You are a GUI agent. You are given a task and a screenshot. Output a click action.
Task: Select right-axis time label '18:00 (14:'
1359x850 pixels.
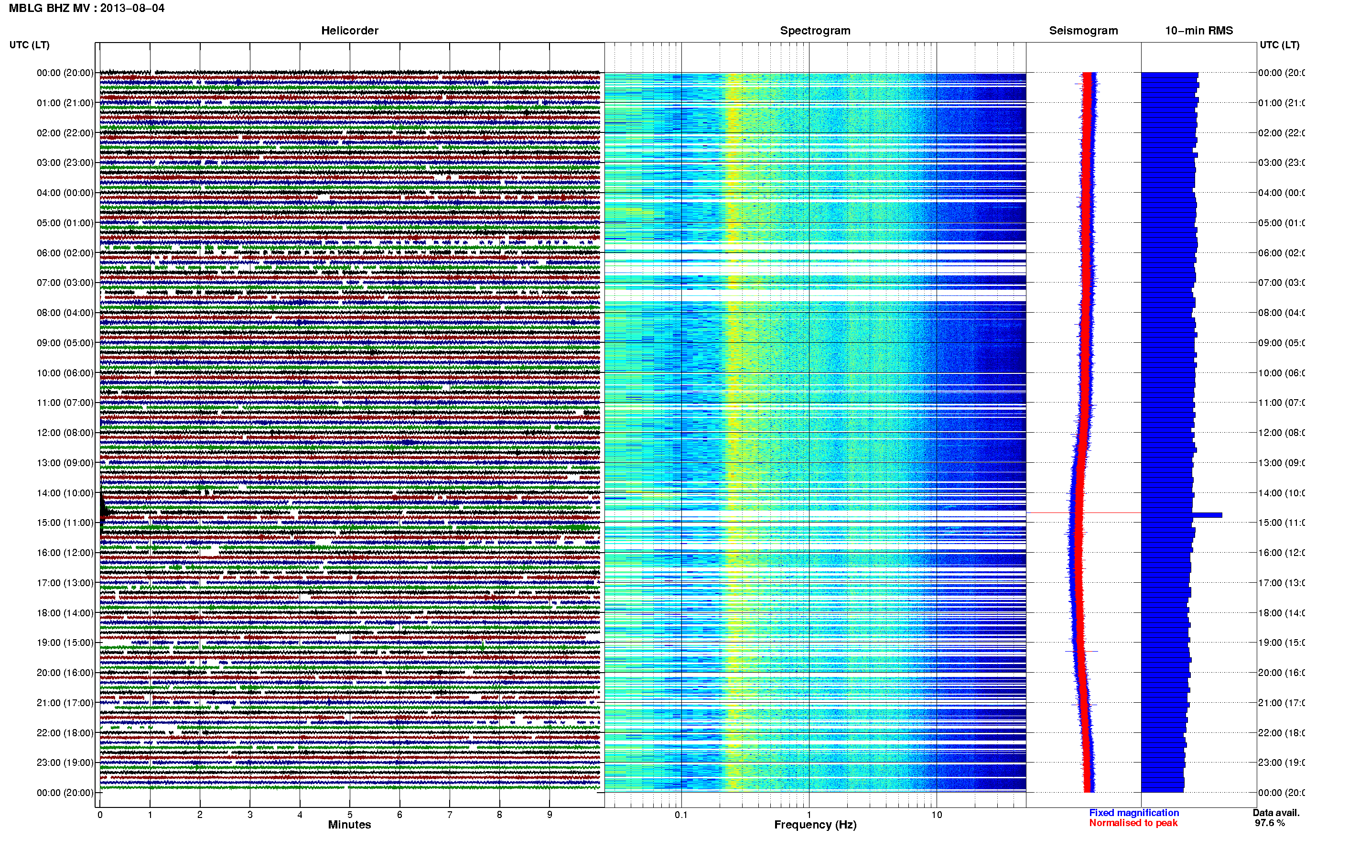pyautogui.click(x=1282, y=613)
